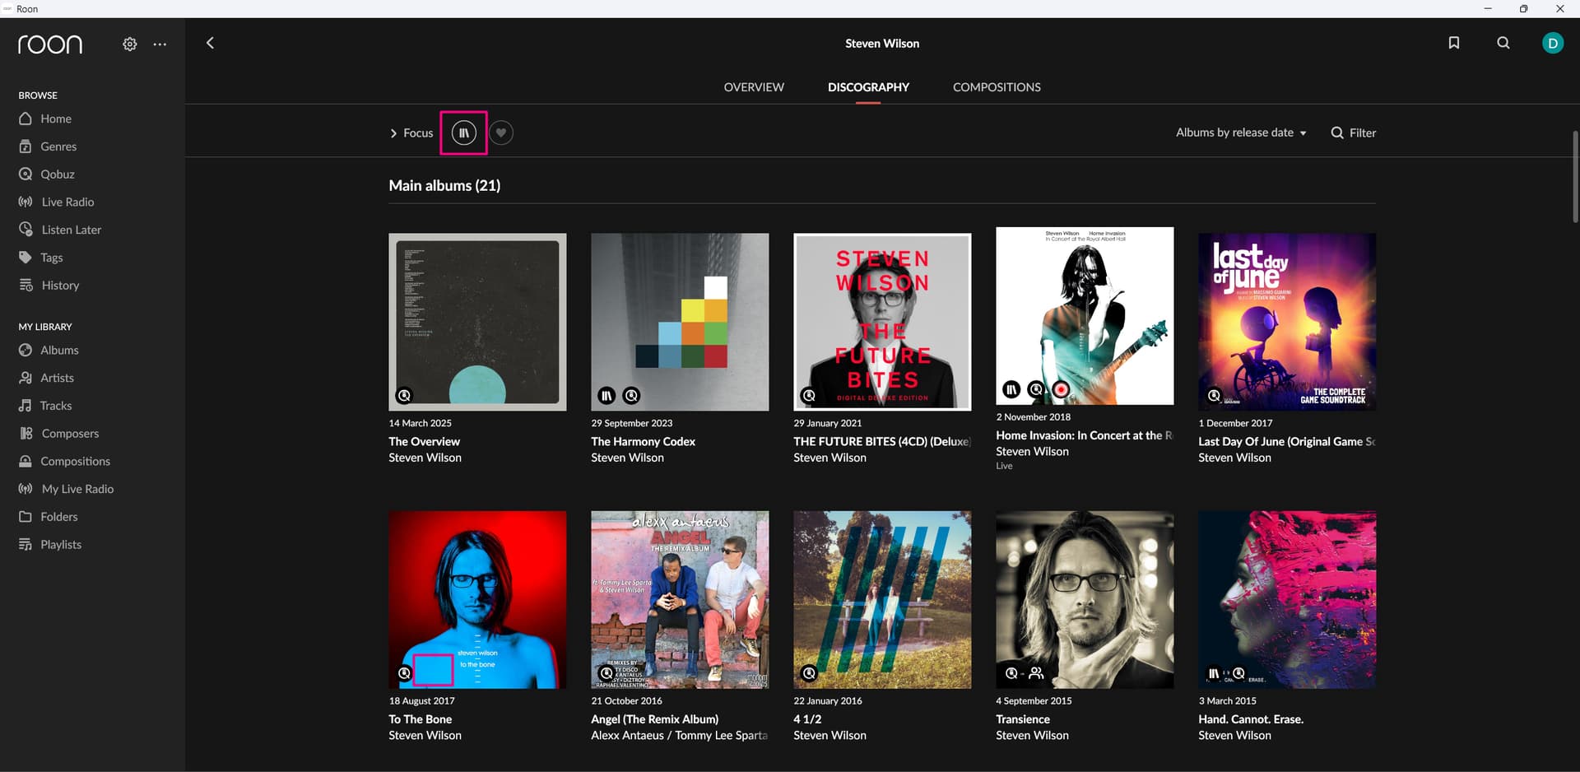Screen dimensions: 1580x772
Task: Open Transience album cover
Action: pos(1085,600)
